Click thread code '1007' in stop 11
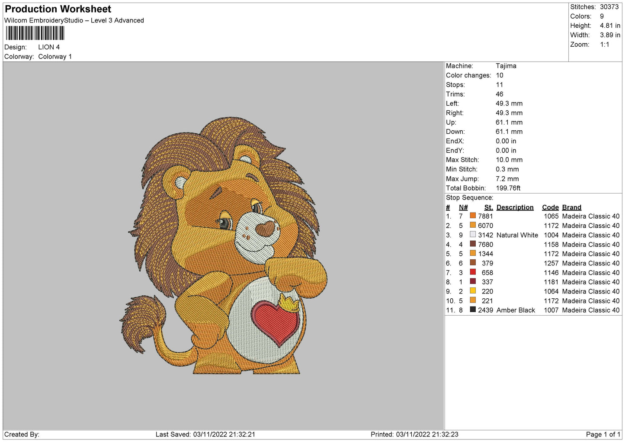Screen dimensions: 625x442 point(551,310)
